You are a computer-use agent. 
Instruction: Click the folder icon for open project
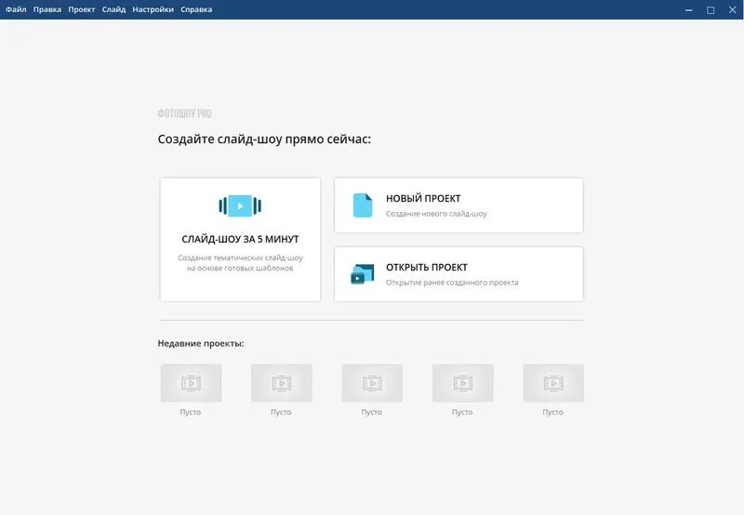[x=363, y=274]
